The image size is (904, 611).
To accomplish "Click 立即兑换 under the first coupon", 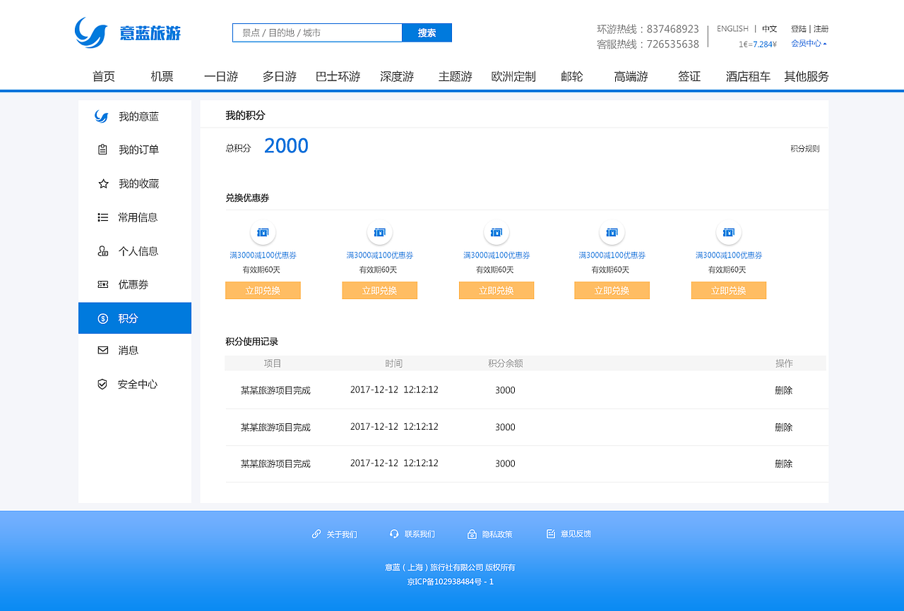I will click(263, 291).
